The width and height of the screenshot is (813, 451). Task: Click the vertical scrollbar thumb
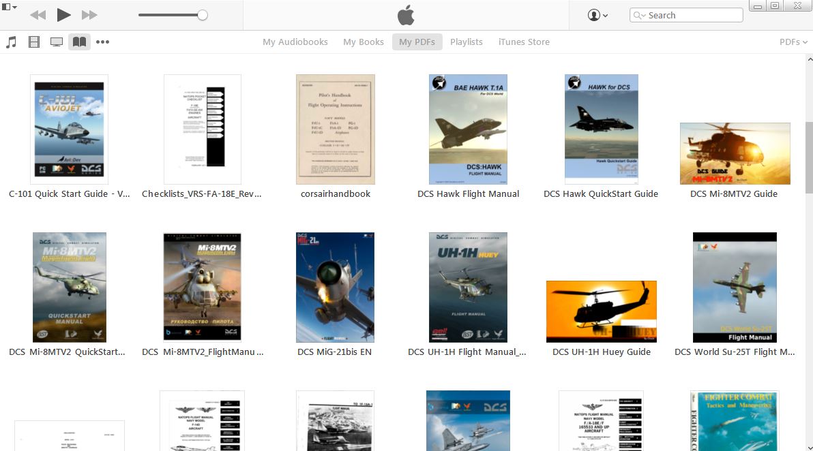click(810, 157)
